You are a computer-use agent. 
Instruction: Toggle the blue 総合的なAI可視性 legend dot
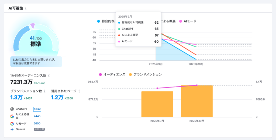point(99,21)
